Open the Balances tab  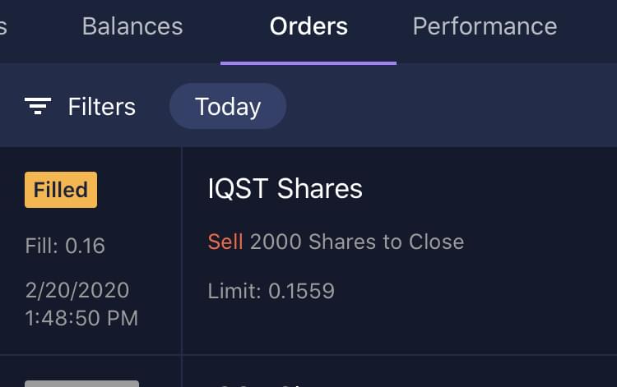point(132,26)
